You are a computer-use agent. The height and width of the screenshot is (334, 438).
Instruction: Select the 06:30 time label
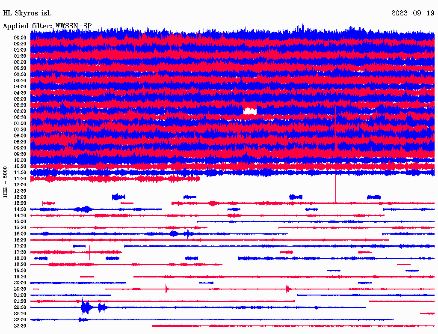pyautogui.click(x=20, y=117)
